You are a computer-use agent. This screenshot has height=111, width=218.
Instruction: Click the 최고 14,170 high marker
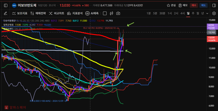click(x=101, y=28)
